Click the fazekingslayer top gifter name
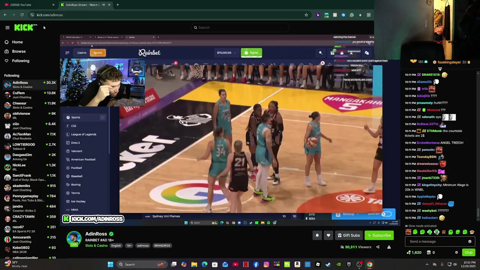This screenshot has height=270, width=480. pos(449,62)
